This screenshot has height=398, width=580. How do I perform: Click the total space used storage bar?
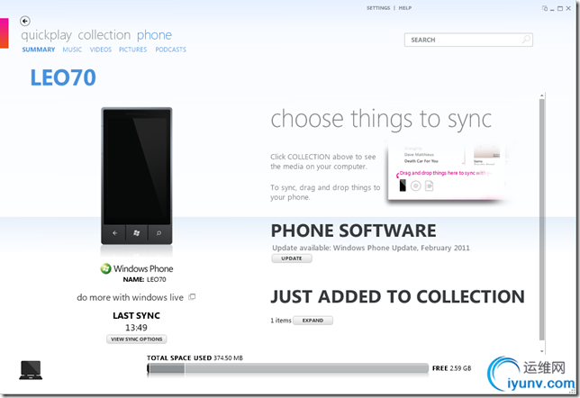288,368
